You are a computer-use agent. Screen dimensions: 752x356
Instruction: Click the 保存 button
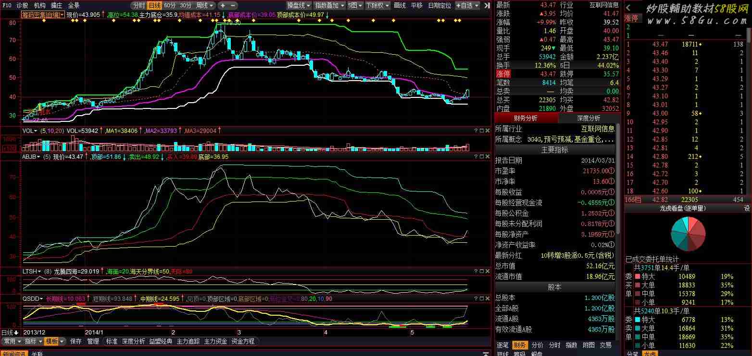[76, 341]
